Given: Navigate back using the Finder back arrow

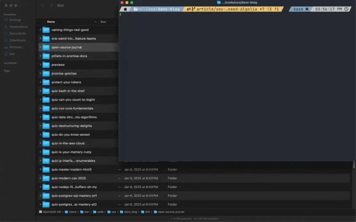Looking at the screenshot, I should pyautogui.click(x=42, y=5).
